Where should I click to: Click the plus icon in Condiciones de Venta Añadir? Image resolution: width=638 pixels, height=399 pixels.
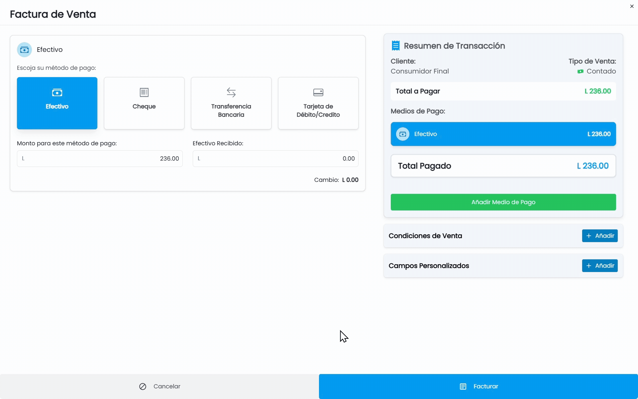589,236
